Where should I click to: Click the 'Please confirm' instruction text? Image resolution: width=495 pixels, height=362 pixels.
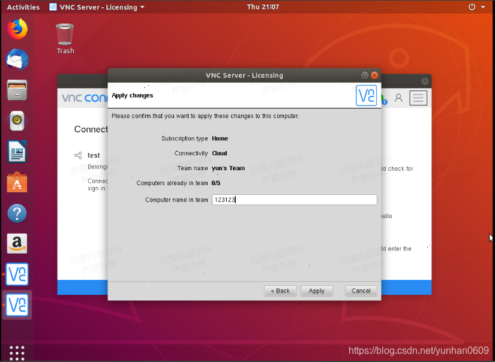[x=205, y=116]
